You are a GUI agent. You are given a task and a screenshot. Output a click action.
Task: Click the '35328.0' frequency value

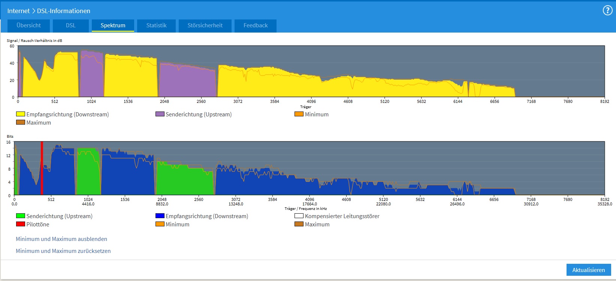605,204
